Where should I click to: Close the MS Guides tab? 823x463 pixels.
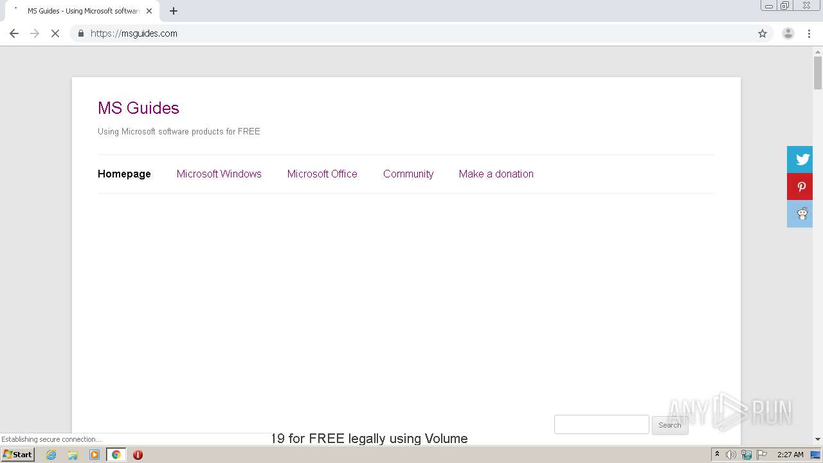click(149, 11)
